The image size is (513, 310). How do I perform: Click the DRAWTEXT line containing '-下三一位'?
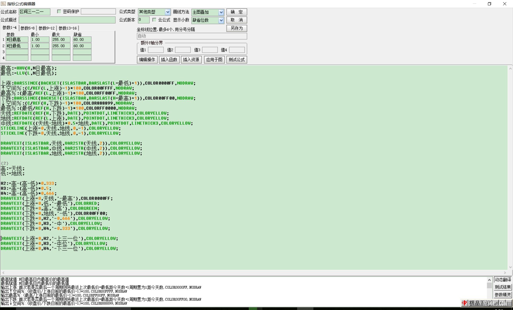[59, 249]
